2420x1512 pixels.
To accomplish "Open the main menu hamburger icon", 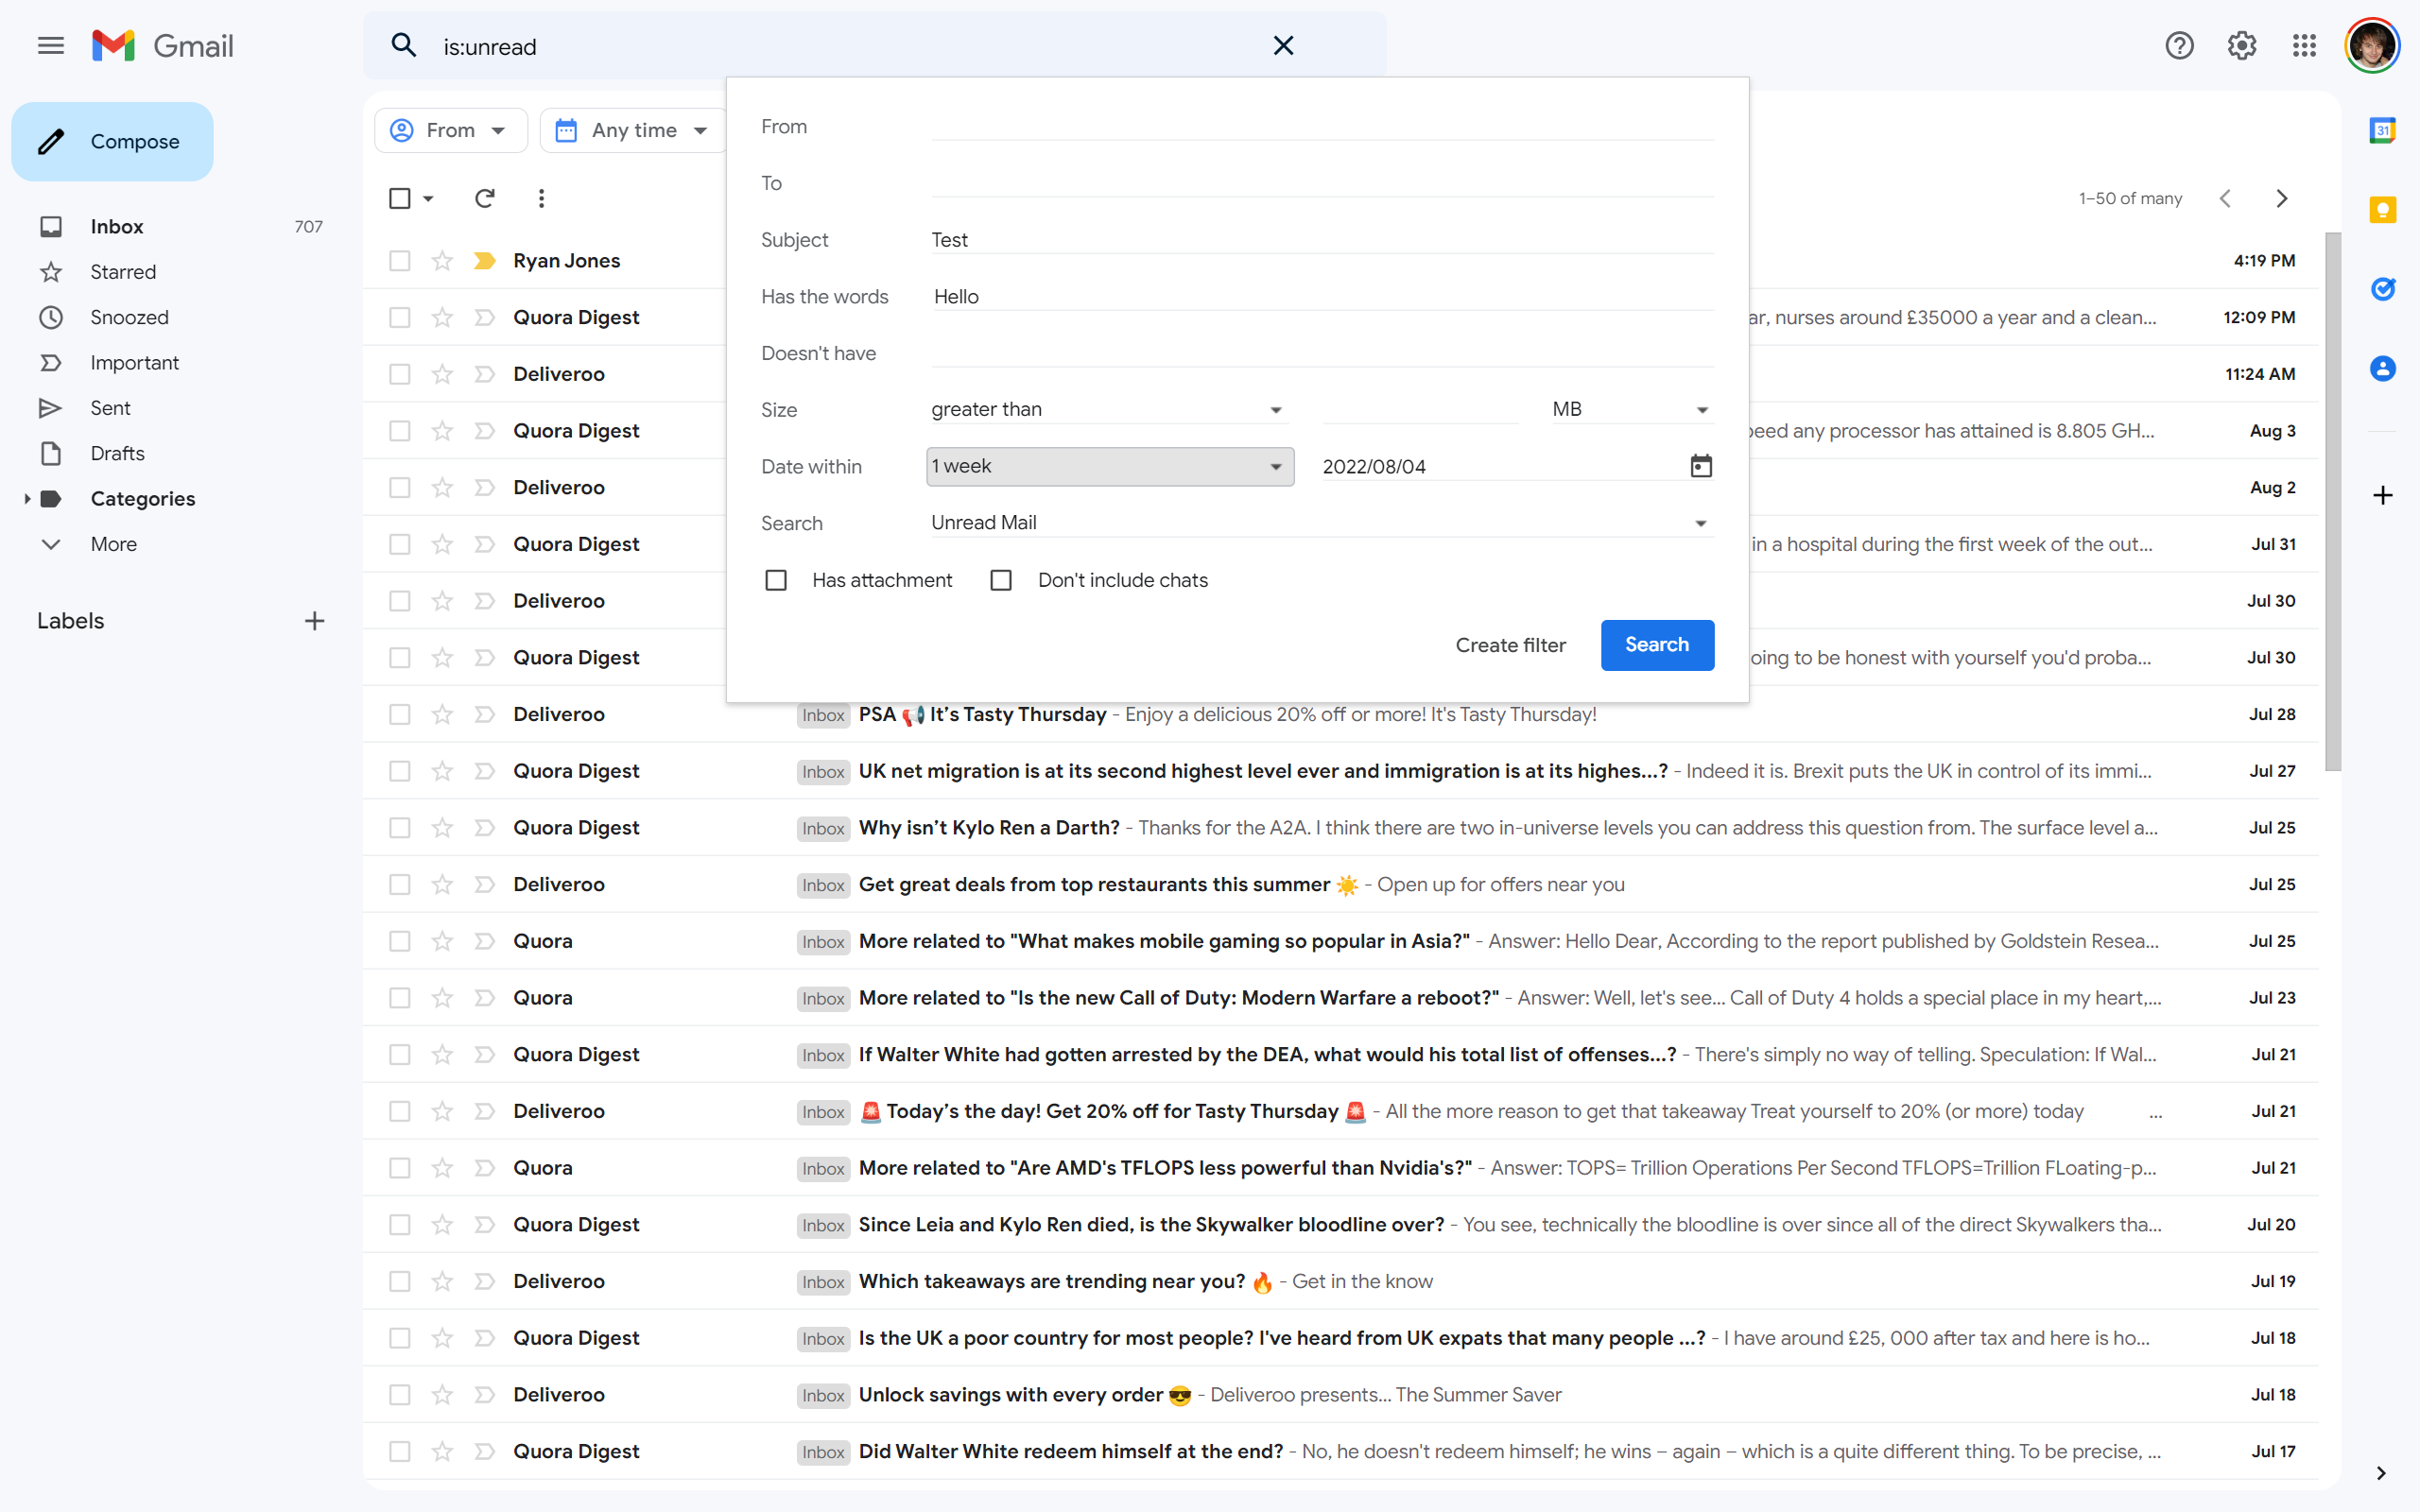I will (51, 46).
